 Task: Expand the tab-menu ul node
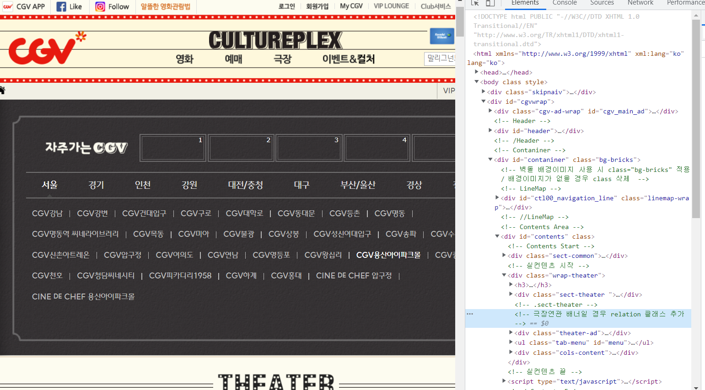point(511,342)
